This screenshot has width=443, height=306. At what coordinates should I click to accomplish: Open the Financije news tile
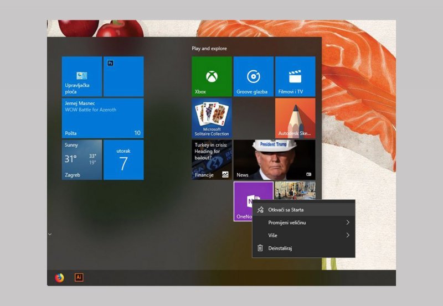[x=212, y=160]
